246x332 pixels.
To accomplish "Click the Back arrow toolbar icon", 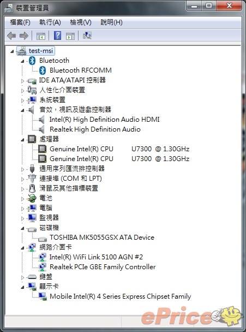I will click(11, 35).
